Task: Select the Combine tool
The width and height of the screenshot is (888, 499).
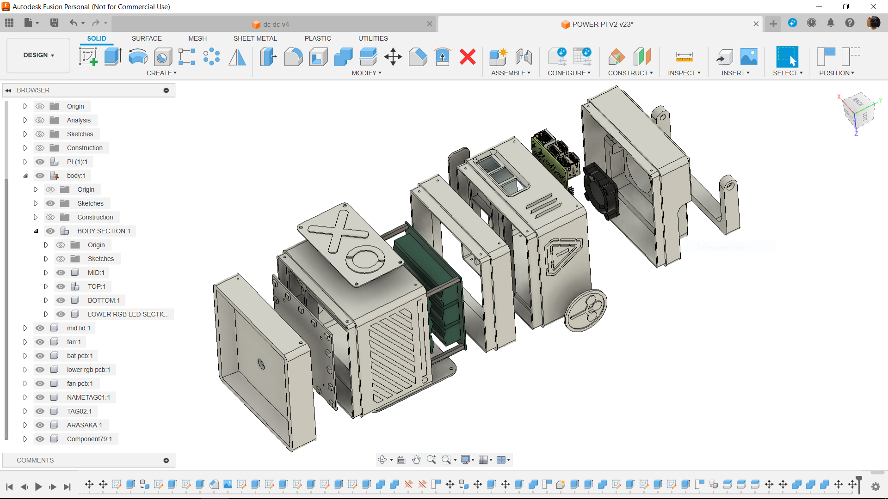Action: [343, 57]
